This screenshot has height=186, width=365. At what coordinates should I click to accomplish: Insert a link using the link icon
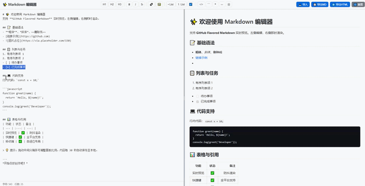click(151, 4)
